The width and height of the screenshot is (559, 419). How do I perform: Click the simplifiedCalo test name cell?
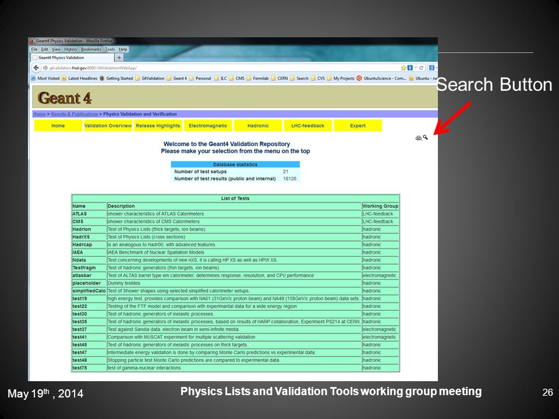[x=89, y=291]
